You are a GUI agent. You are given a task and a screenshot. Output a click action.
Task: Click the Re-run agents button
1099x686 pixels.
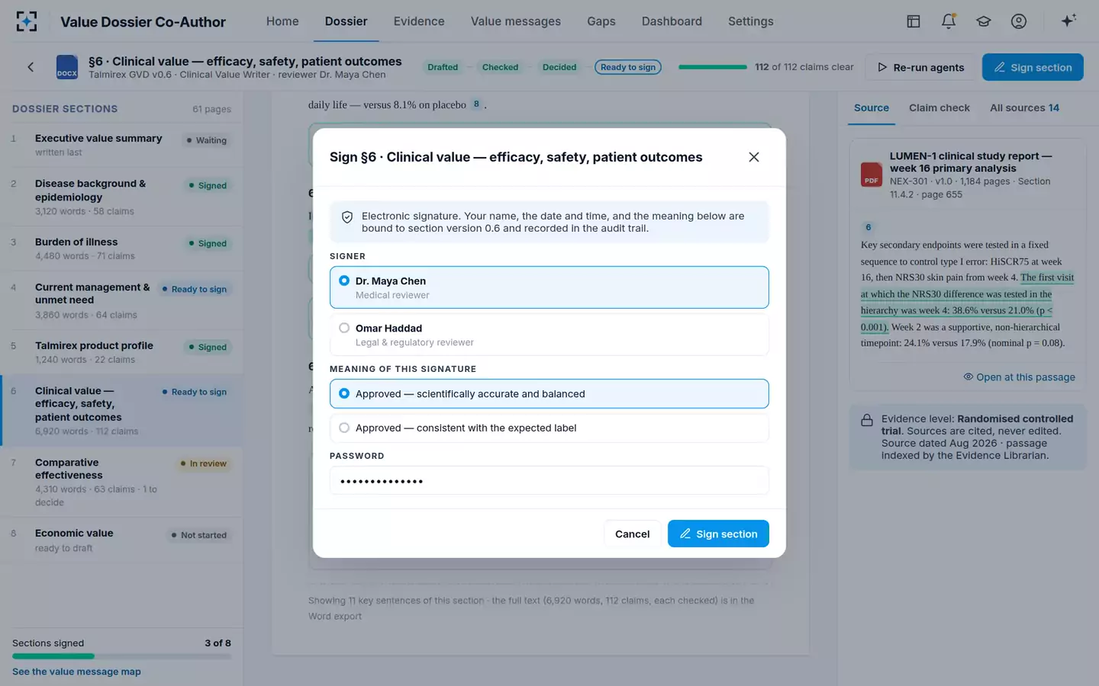point(920,67)
